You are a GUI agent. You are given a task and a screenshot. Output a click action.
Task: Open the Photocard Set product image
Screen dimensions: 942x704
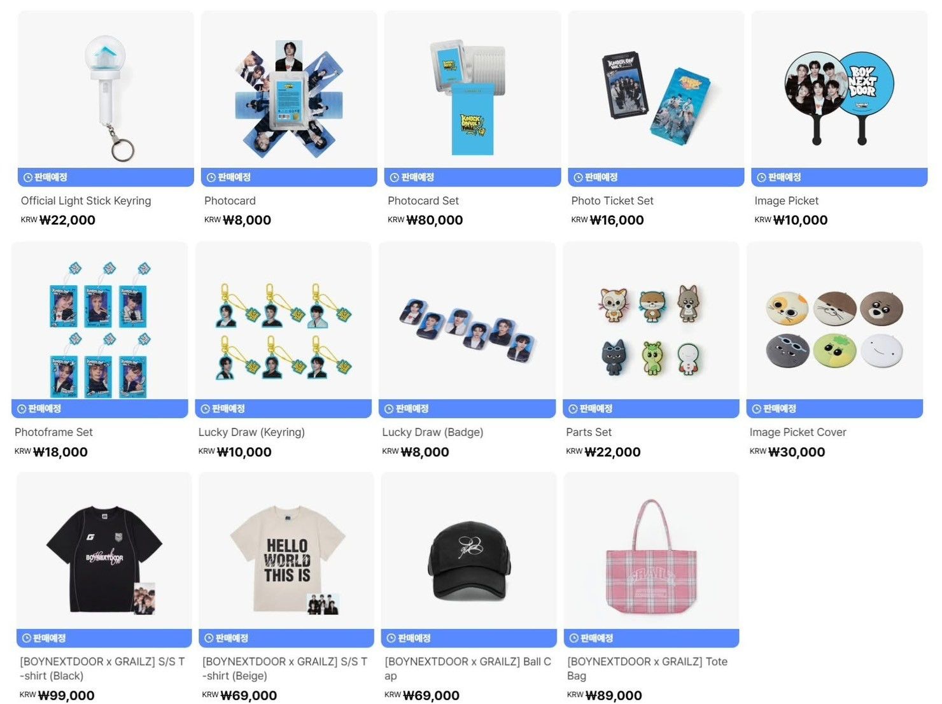472,90
